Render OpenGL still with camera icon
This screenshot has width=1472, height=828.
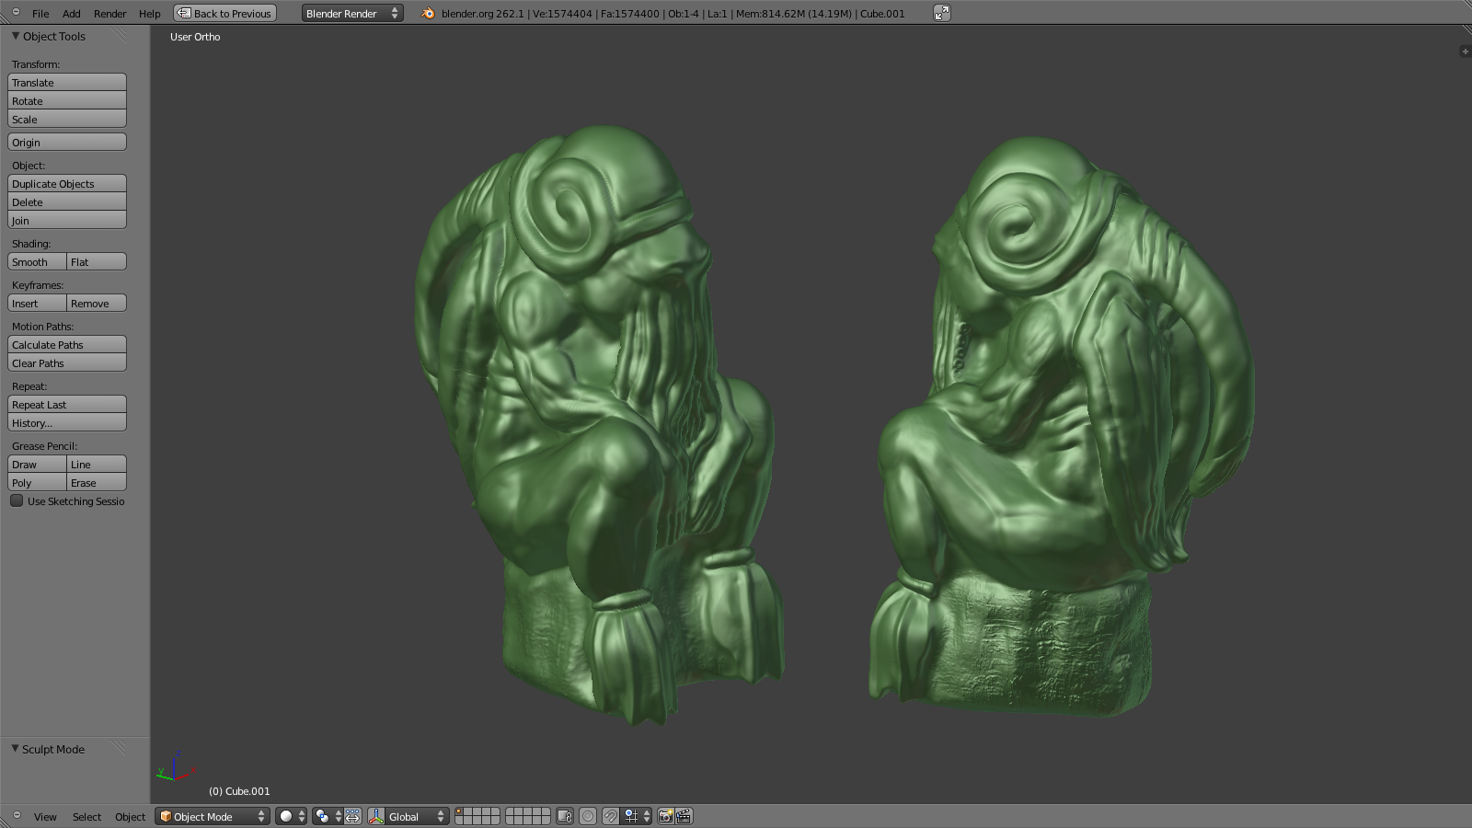[665, 816]
